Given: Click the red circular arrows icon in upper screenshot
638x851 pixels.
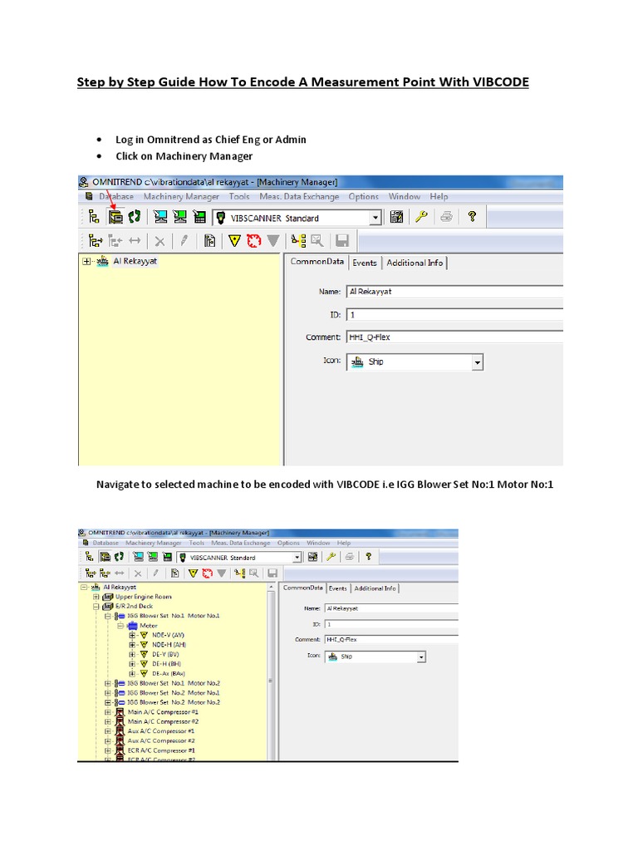Looking at the screenshot, I should pyautogui.click(x=254, y=241).
